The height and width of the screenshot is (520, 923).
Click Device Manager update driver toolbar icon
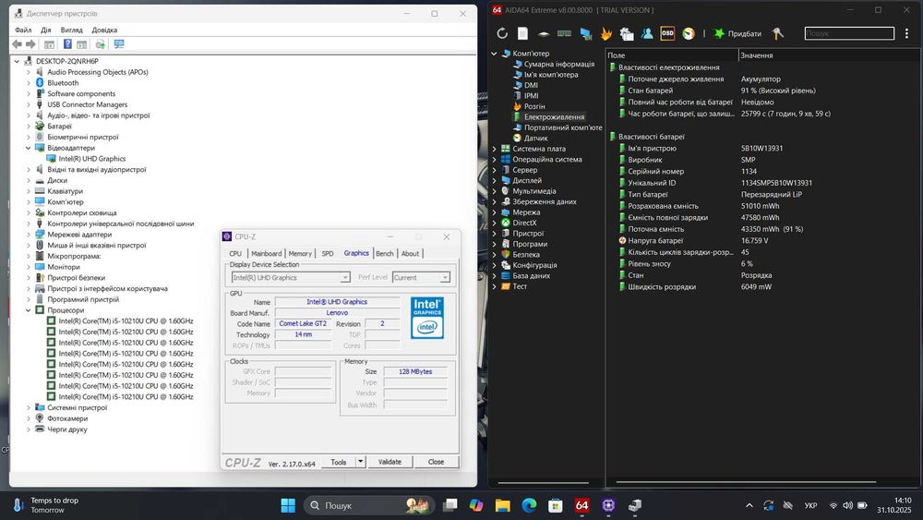[100, 44]
